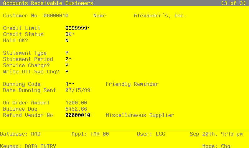Select the Date Dunning Sent value 07/15/89
Viewport: 249px width, 148px height.
click(x=78, y=90)
